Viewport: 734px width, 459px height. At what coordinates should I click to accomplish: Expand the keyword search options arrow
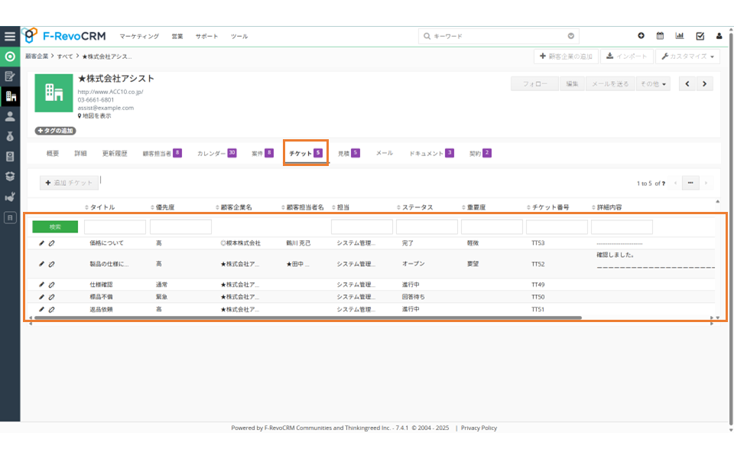pyautogui.click(x=571, y=36)
